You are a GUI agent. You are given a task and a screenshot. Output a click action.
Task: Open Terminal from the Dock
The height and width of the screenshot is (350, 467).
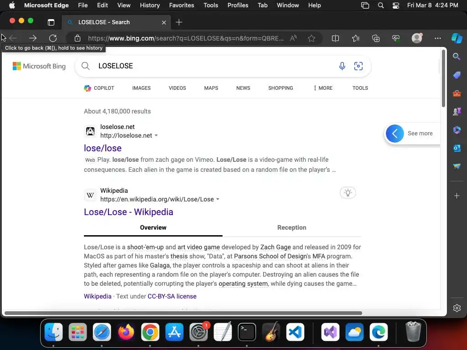247,332
